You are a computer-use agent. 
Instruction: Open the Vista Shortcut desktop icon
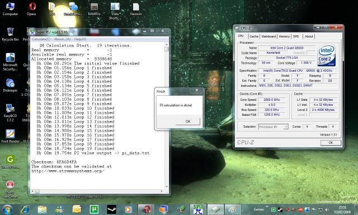(115, 11)
